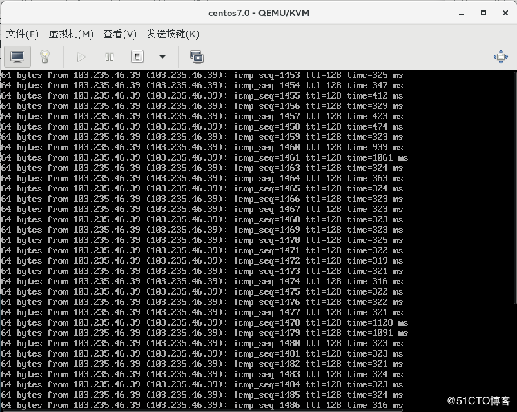Pause the virtual machine
Viewport: 517px width, 412px height.
tap(110, 57)
